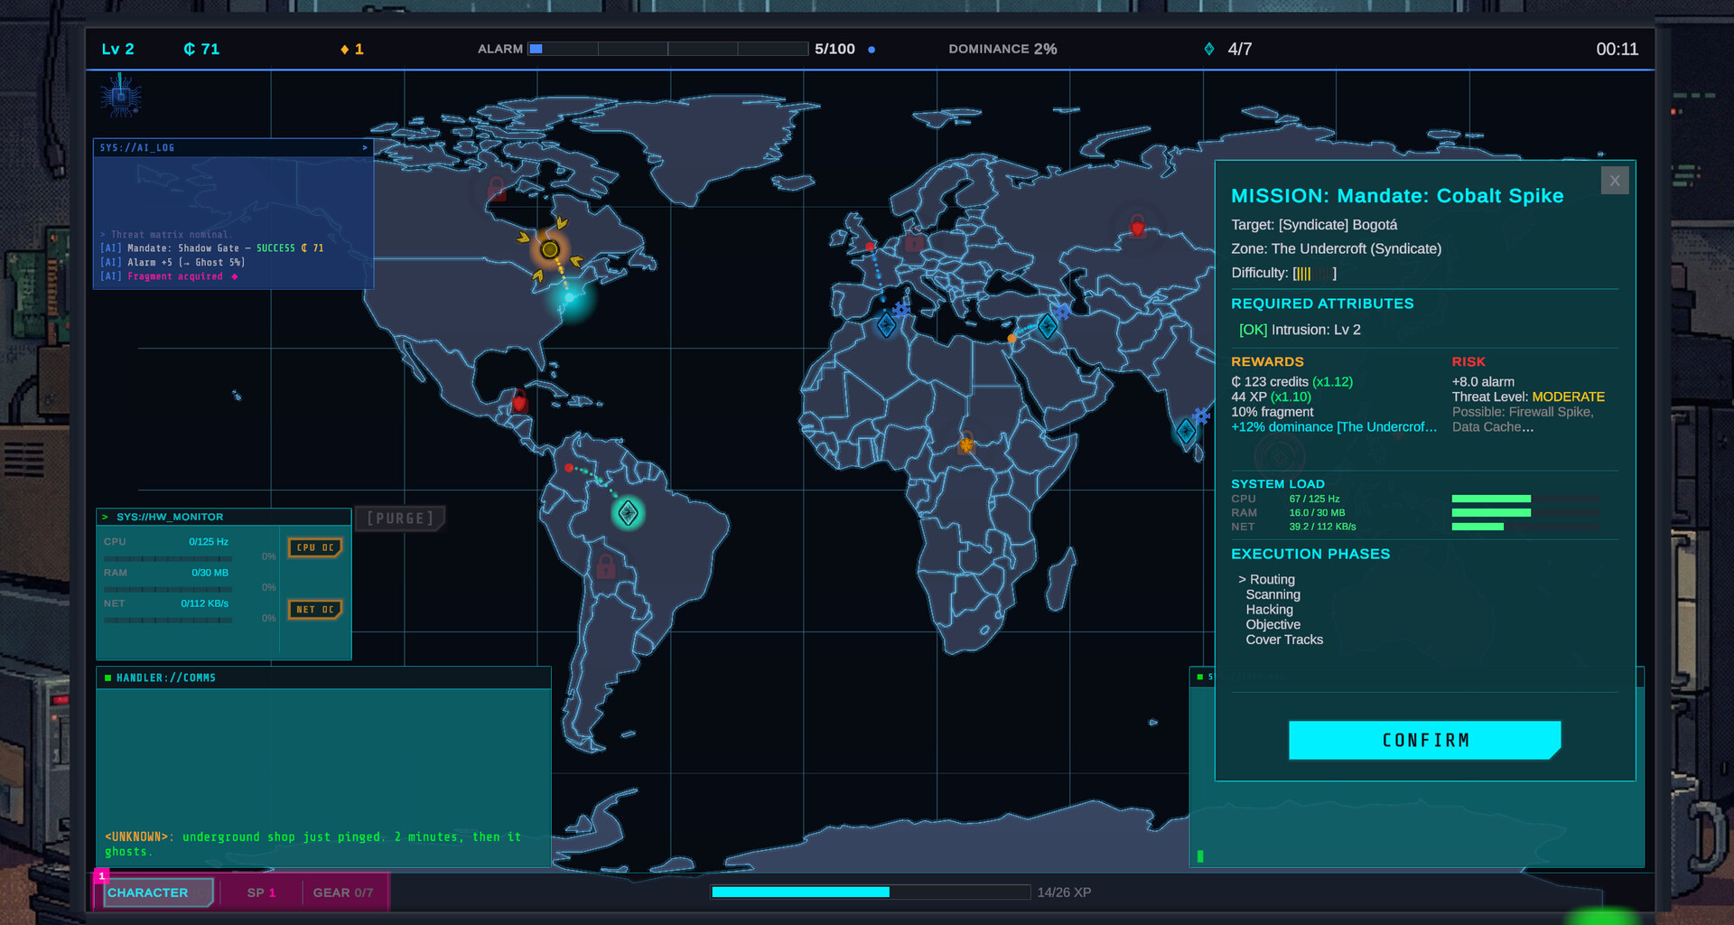This screenshot has width=1734, height=925.
Task: Click the circuit-brain logo in the top left
Action: pyautogui.click(x=120, y=96)
